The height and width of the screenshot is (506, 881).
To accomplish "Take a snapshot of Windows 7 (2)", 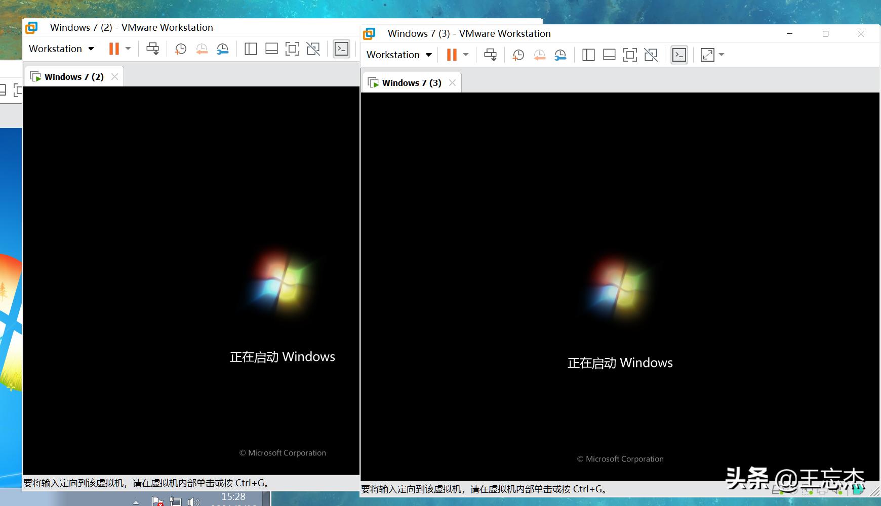I will pos(180,48).
